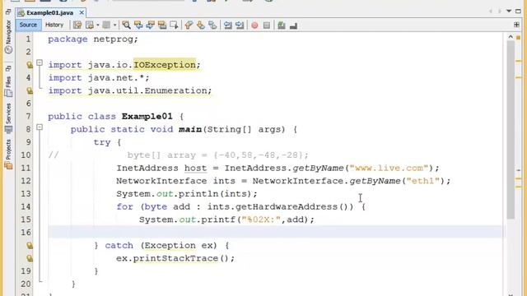This screenshot has width=527, height=296.
Task: Click the Back navigation icon
Action: point(90,25)
